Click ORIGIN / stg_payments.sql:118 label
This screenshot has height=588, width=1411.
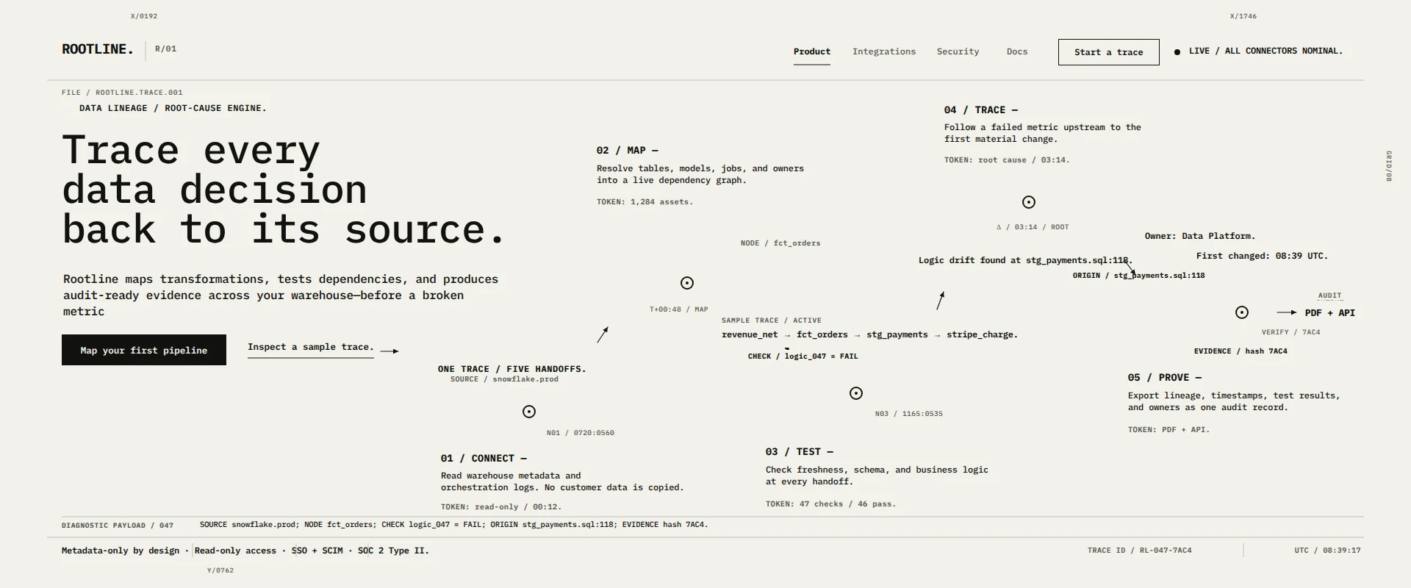point(1139,276)
